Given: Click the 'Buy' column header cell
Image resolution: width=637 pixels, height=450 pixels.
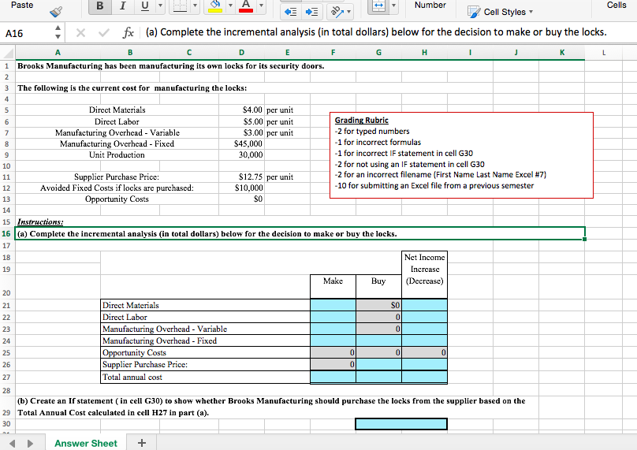Looking at the screenshot, I should (x=378, y=286).
